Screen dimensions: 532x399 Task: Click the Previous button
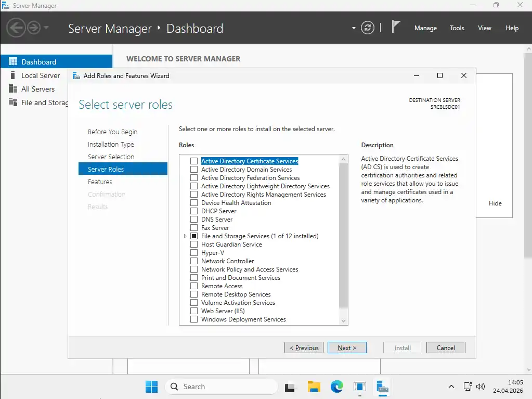(304, 348)
